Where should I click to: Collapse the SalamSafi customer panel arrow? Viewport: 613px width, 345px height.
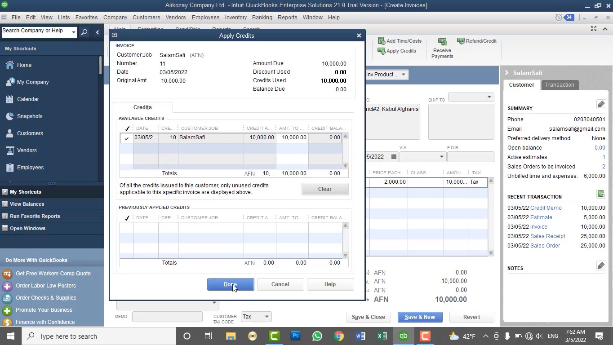point(507,73)
